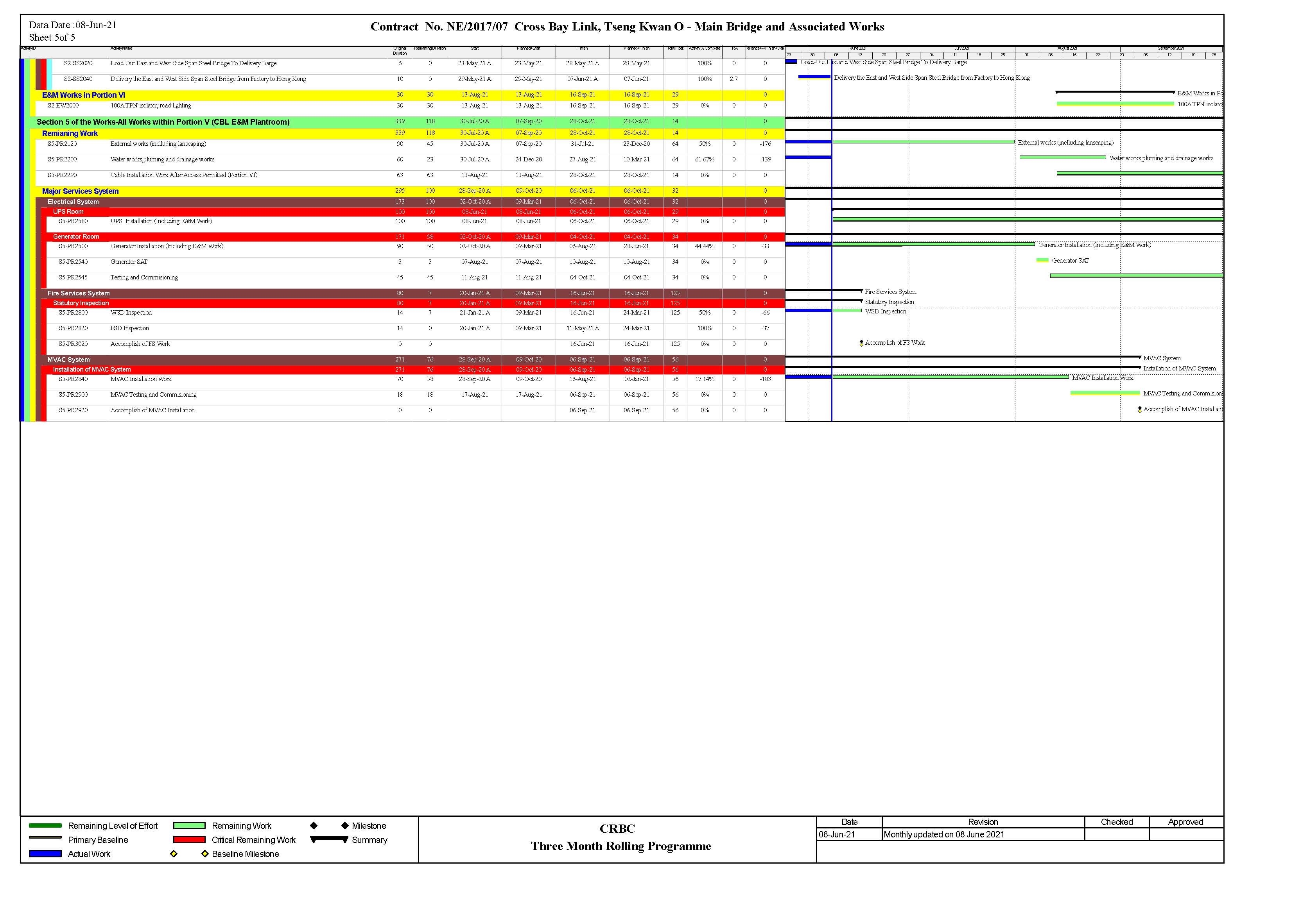Image resolution: width=1293 pixels, height=914 pixels.
Task: Click the Electrical System group row
Action: [x=413, y=202]
